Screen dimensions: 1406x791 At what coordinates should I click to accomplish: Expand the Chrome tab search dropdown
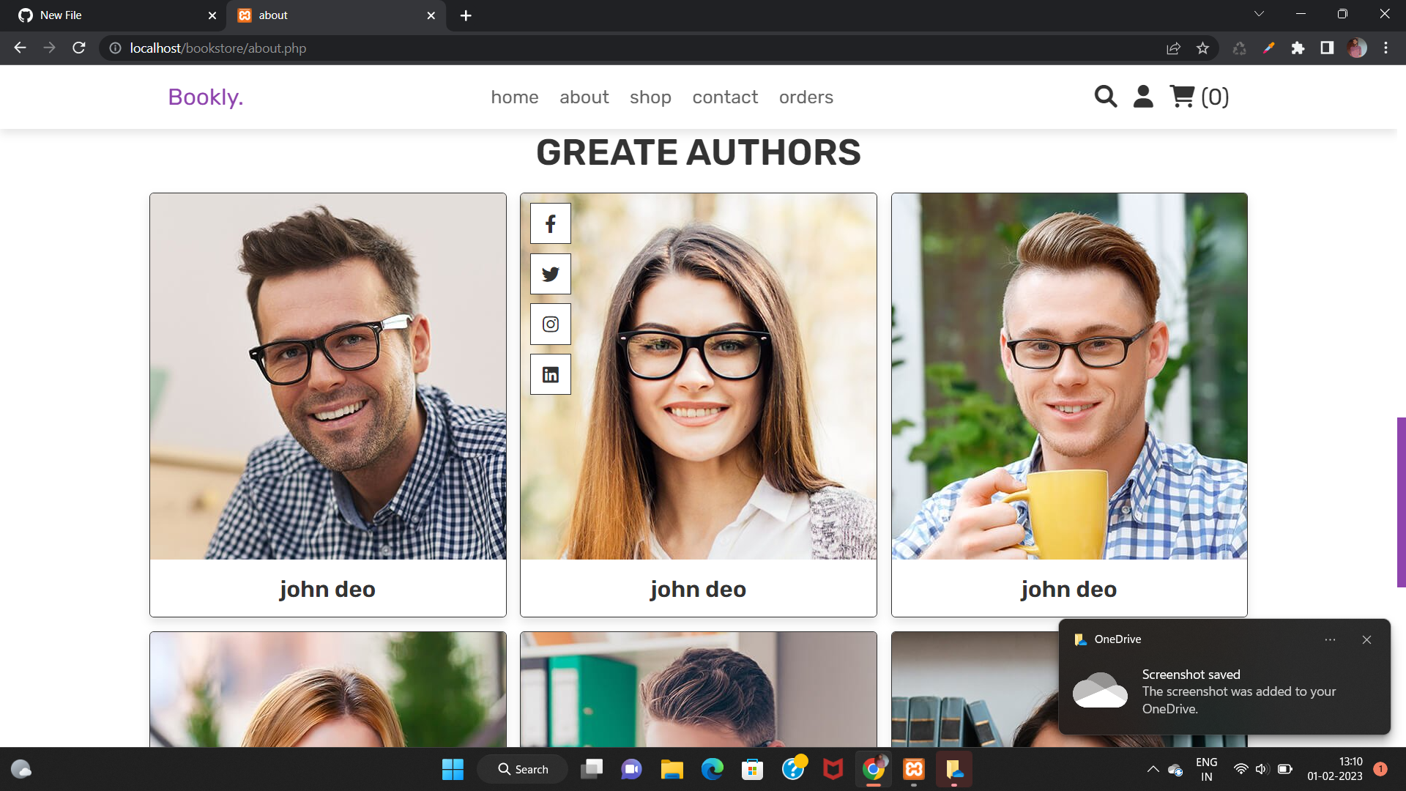[1259, 14]
